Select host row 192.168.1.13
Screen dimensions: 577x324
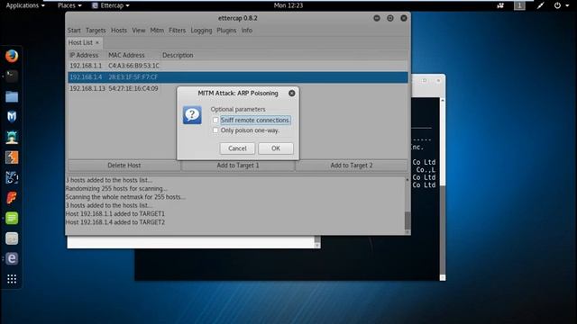point(238,88)
